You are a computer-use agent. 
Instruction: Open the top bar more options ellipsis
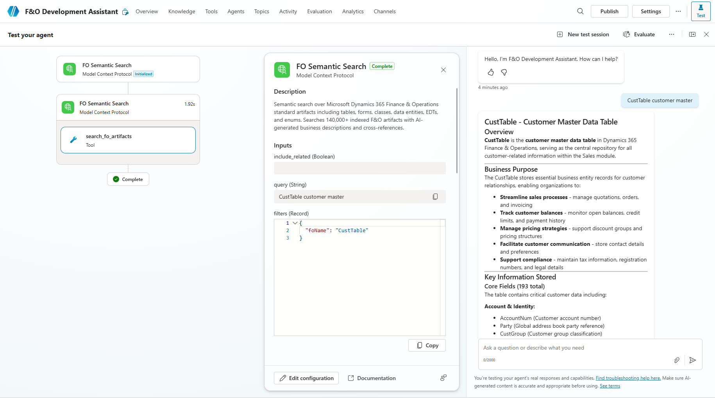[678, 11]
